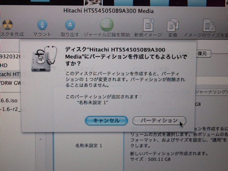Click the Convert (変換) toolbar icon

click(173, 25)
